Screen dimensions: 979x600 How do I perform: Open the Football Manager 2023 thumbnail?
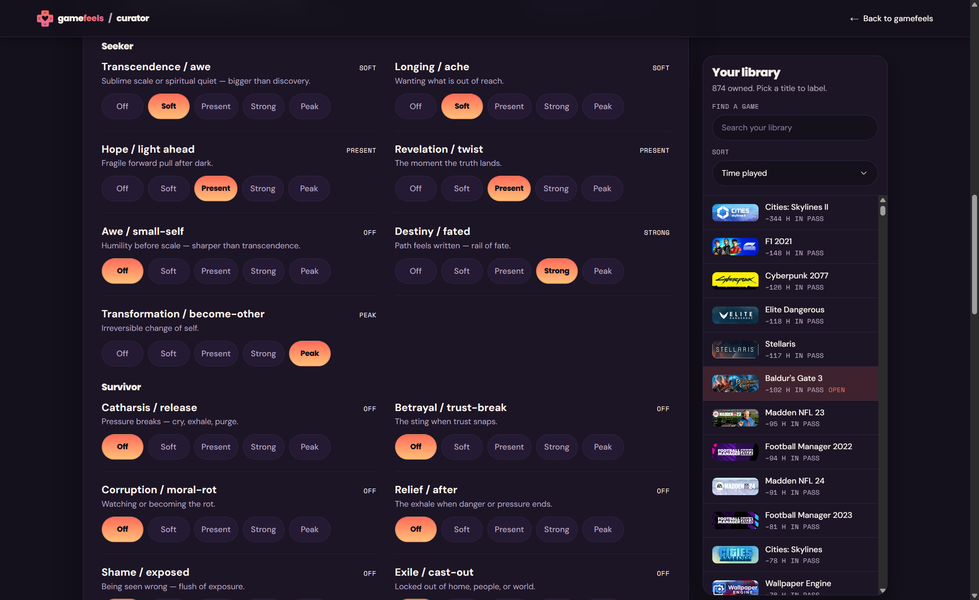coord(735,521)
